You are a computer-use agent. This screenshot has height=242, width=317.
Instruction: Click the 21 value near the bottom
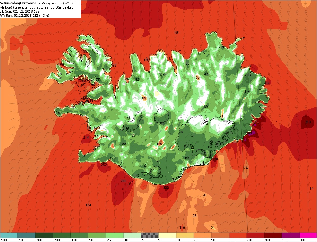pos(213,228)
